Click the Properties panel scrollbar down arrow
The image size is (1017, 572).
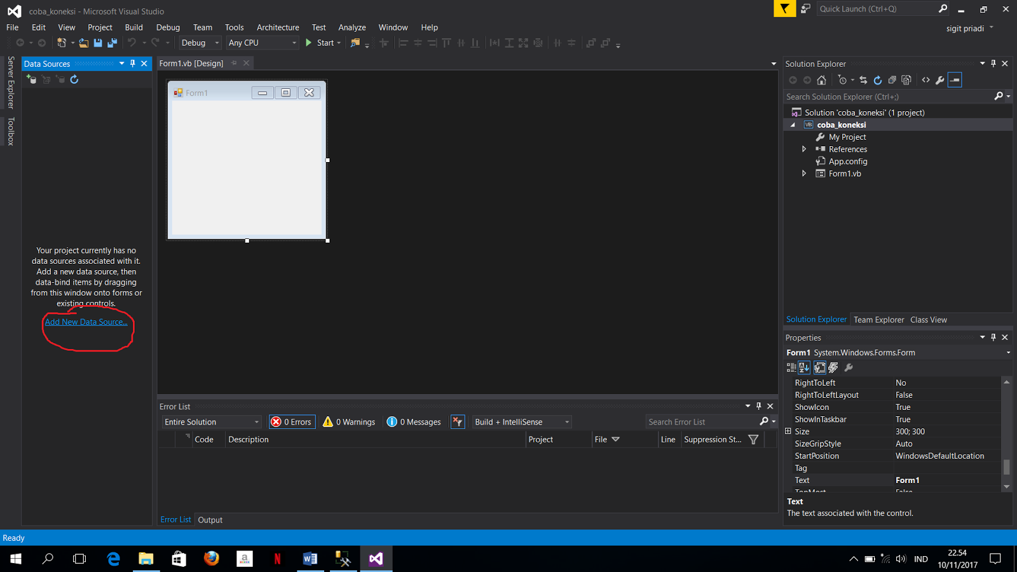click(x=1006, y=487)
